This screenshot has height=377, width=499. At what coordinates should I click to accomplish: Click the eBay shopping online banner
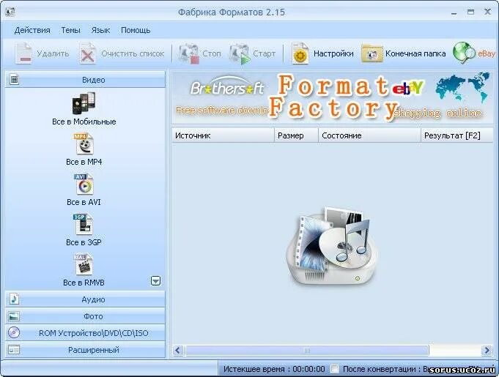408,88
